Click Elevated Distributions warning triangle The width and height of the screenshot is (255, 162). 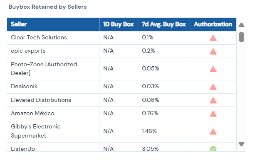point(213,100)
